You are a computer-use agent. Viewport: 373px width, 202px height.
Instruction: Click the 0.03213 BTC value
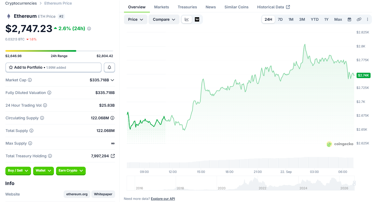[x=15, y=39]
